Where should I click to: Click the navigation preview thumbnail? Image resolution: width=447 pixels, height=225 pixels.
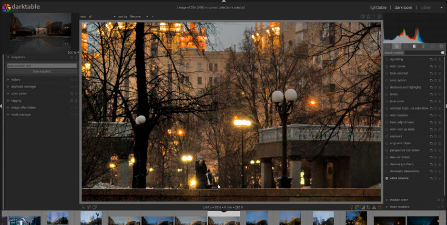click(x=40, y=32)
